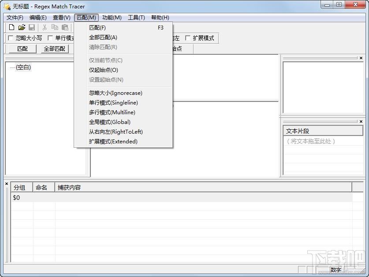Select the (空白) tree node
This screenshot has height=277, width=369.
point(23,67)
